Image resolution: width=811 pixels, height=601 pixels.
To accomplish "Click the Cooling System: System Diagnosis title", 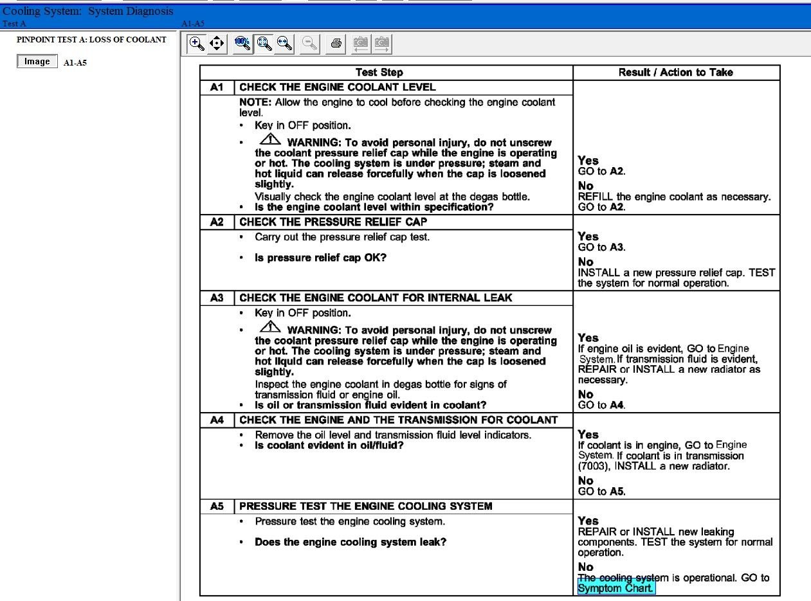I will (88, 12).
